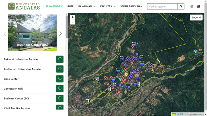Expand the Fakultas dropdown menu
The height and width of the screenshot is (116, 207).
(x=108, y=6)
